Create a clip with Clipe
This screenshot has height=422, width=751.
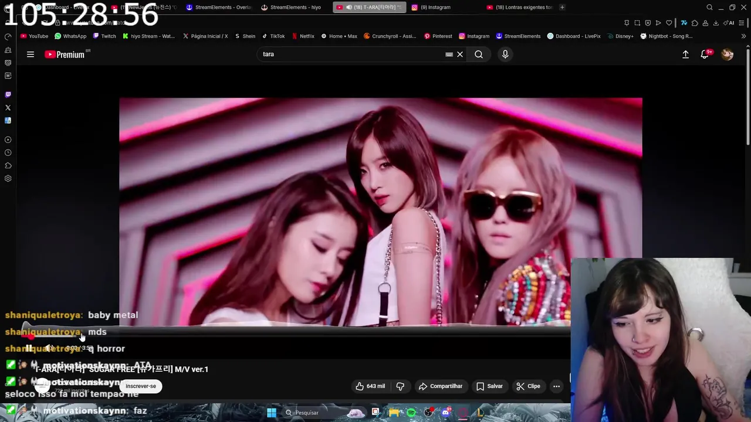pyautogui.click(x=528, y=386)
